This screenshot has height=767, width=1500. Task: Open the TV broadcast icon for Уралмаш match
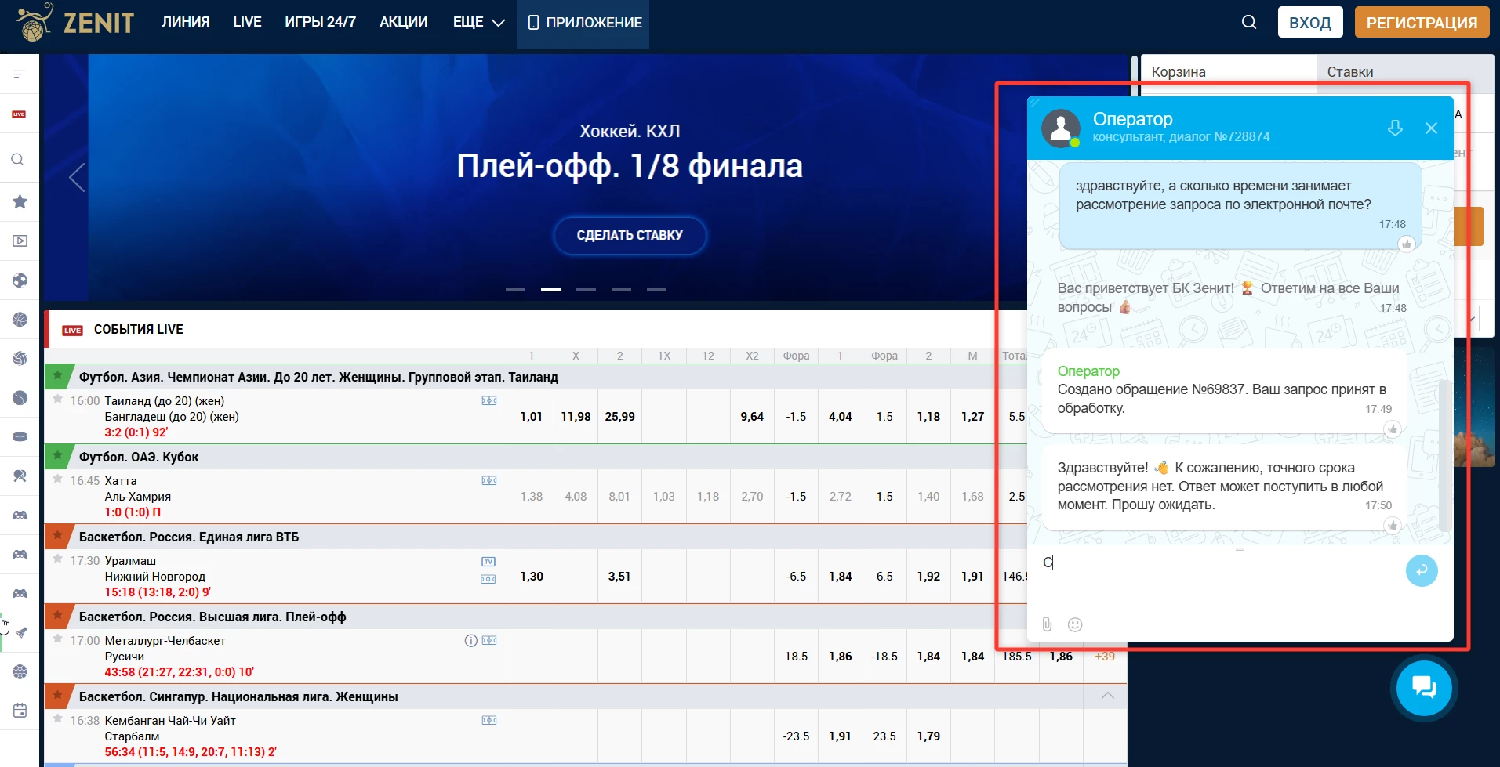pos(488,562)
